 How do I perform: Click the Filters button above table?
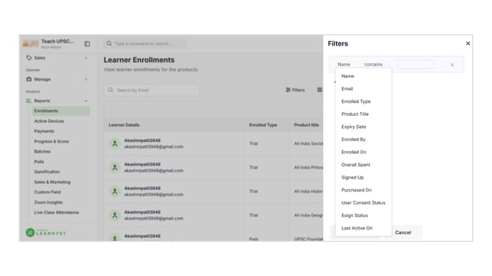point(295,90)
